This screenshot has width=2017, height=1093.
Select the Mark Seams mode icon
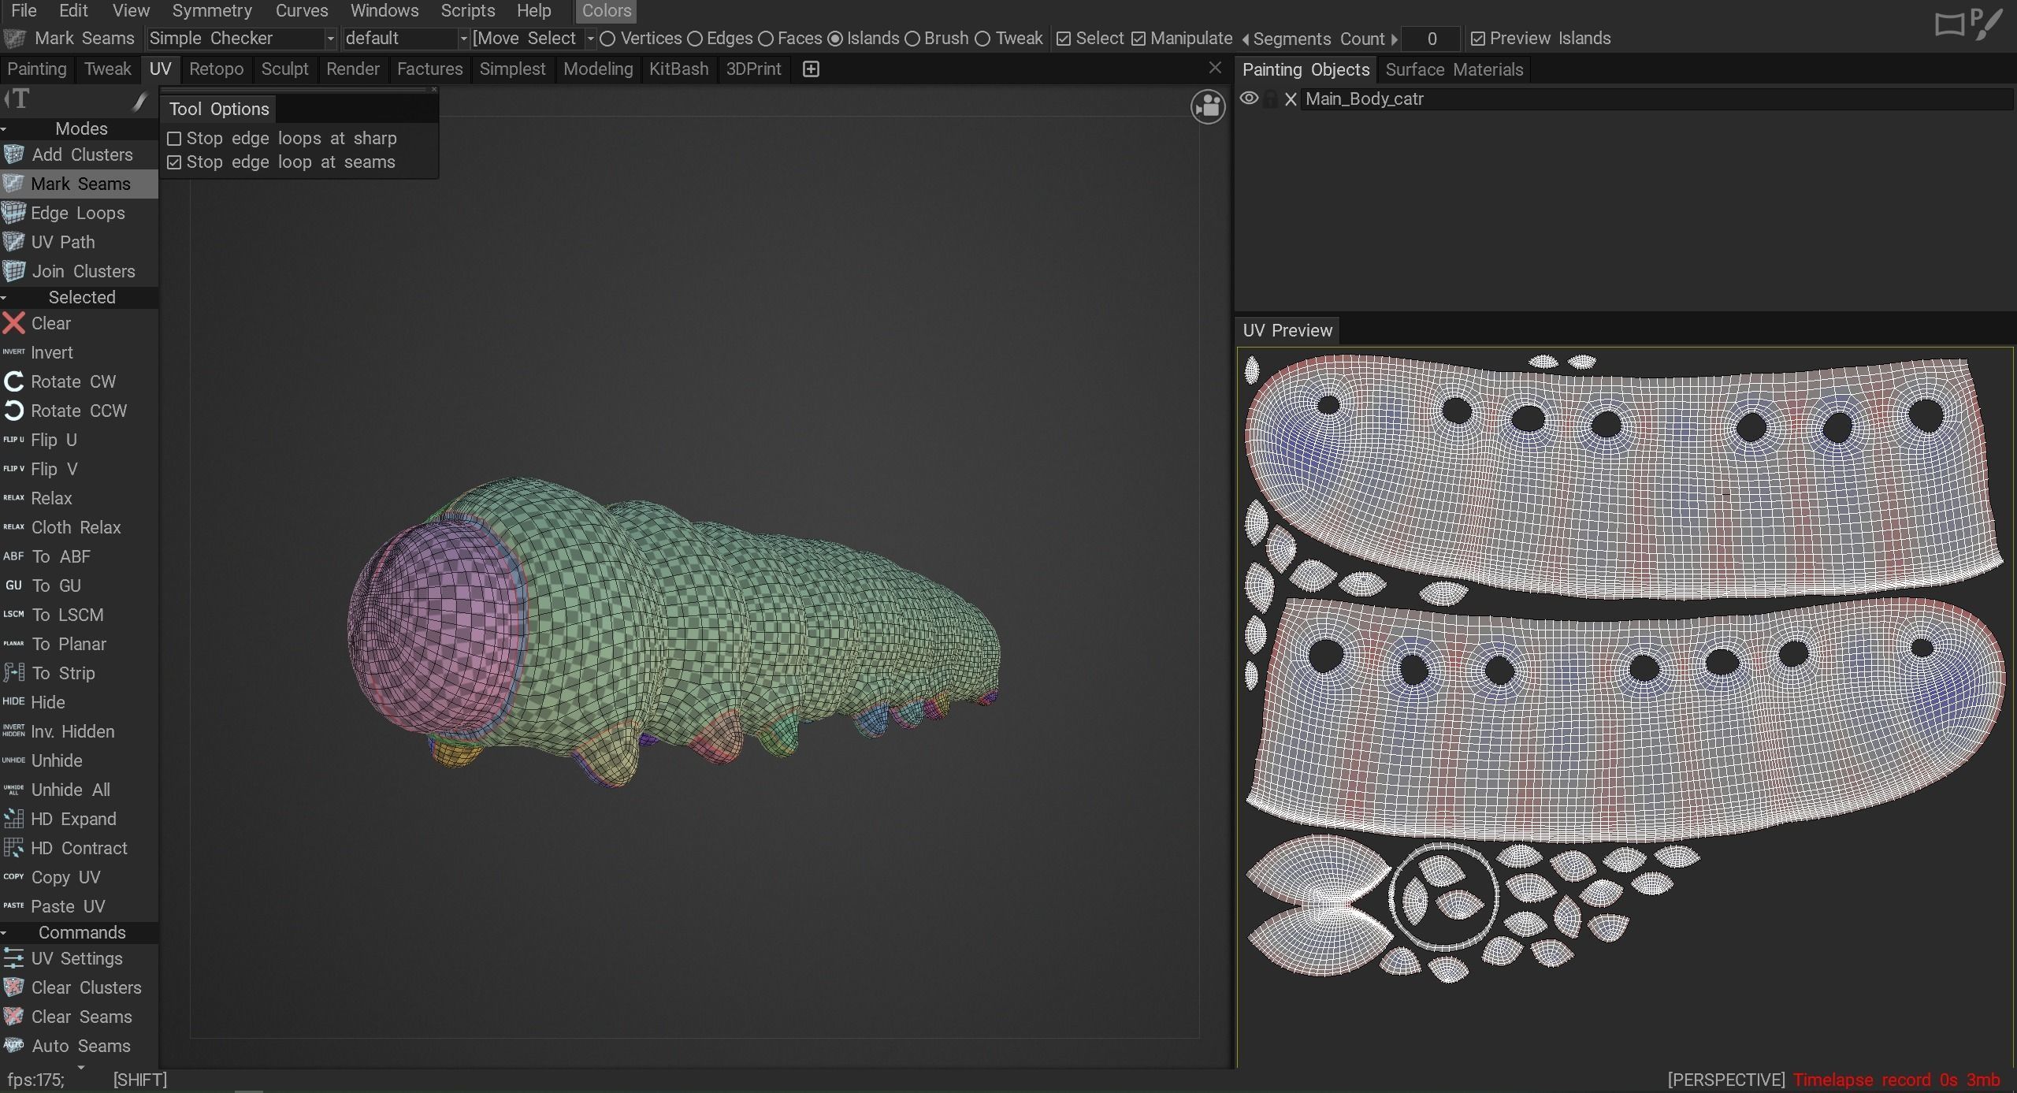click(14, 184)
